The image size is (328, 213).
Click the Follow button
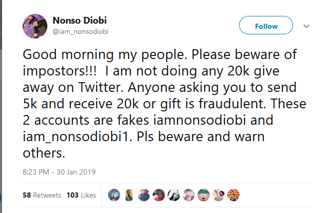pos(266,26)
